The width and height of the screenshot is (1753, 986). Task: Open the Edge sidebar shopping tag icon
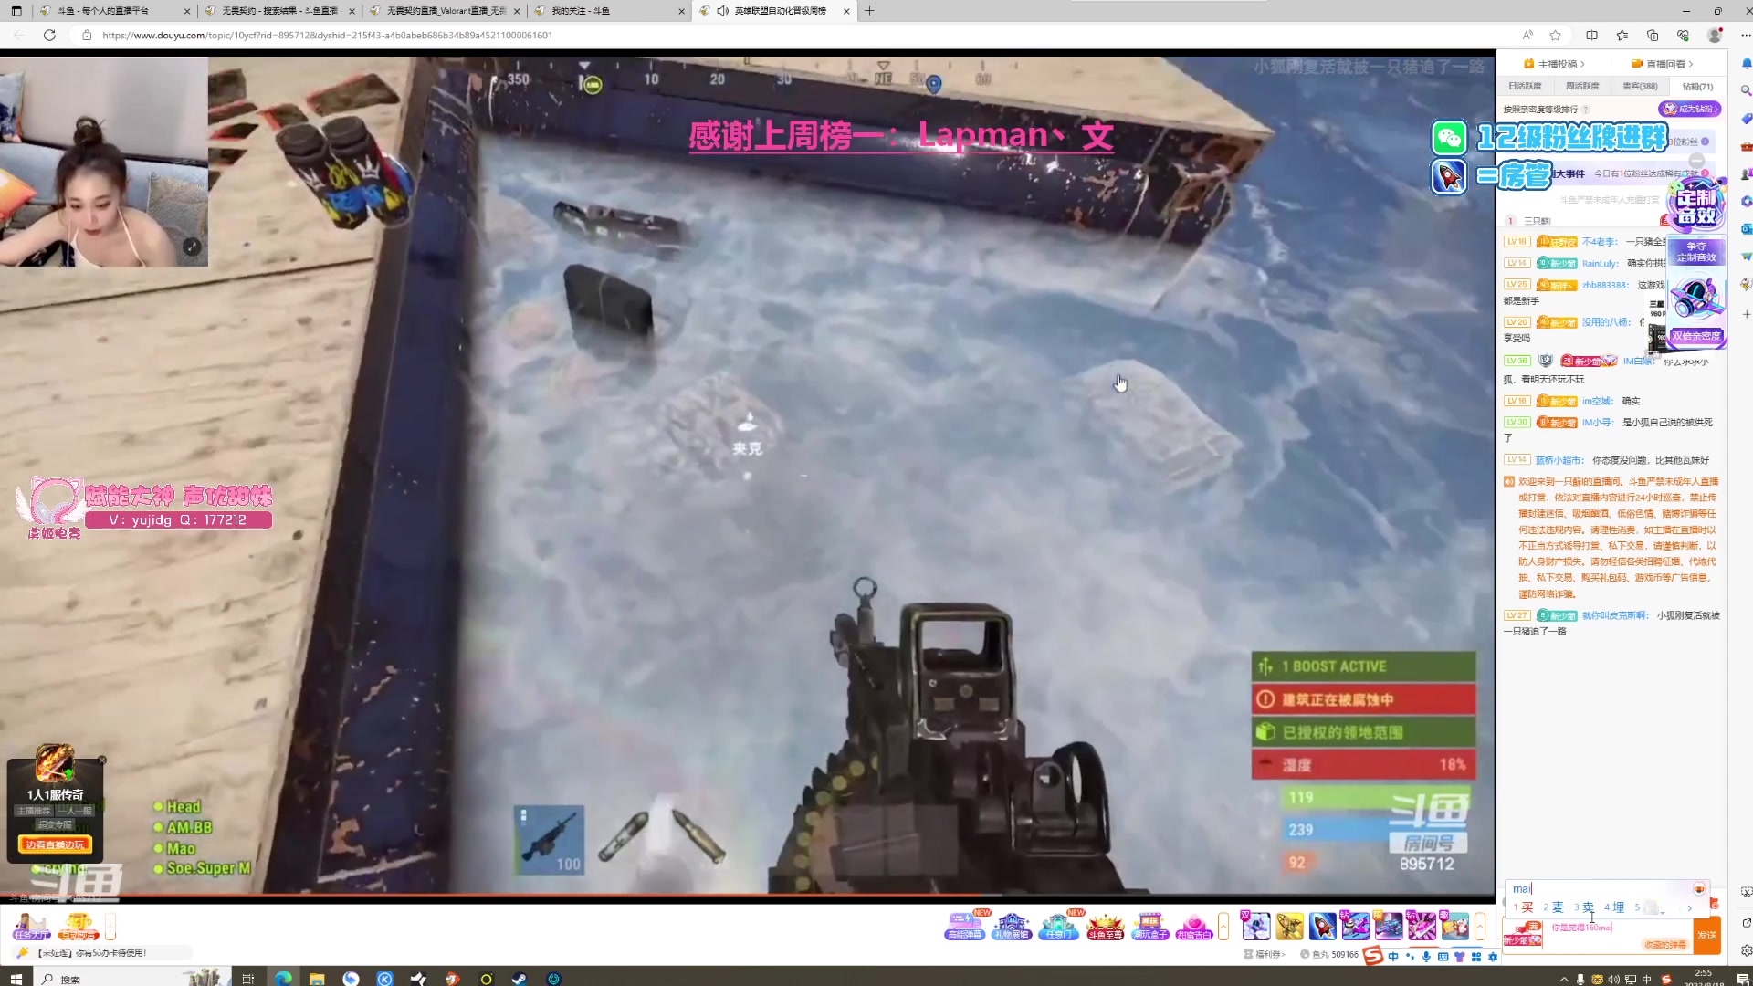point(1746,119)
